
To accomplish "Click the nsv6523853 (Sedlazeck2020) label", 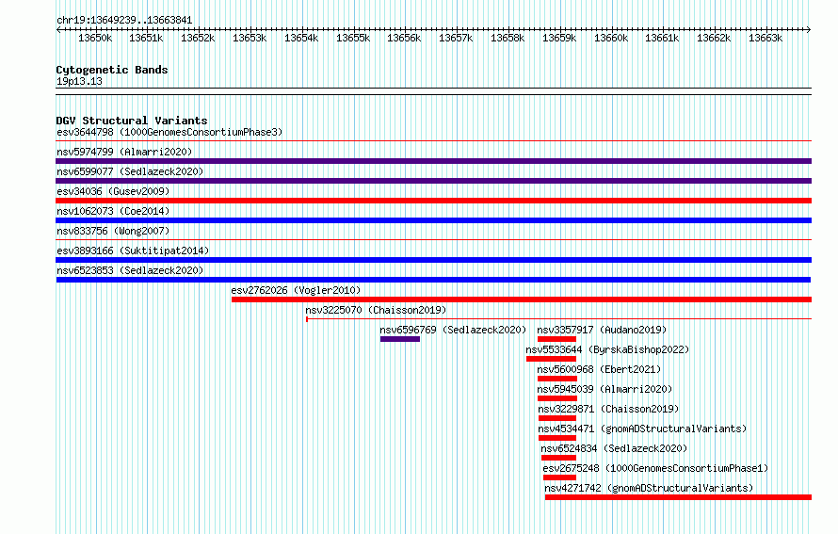I will click(x=130, y=270).
